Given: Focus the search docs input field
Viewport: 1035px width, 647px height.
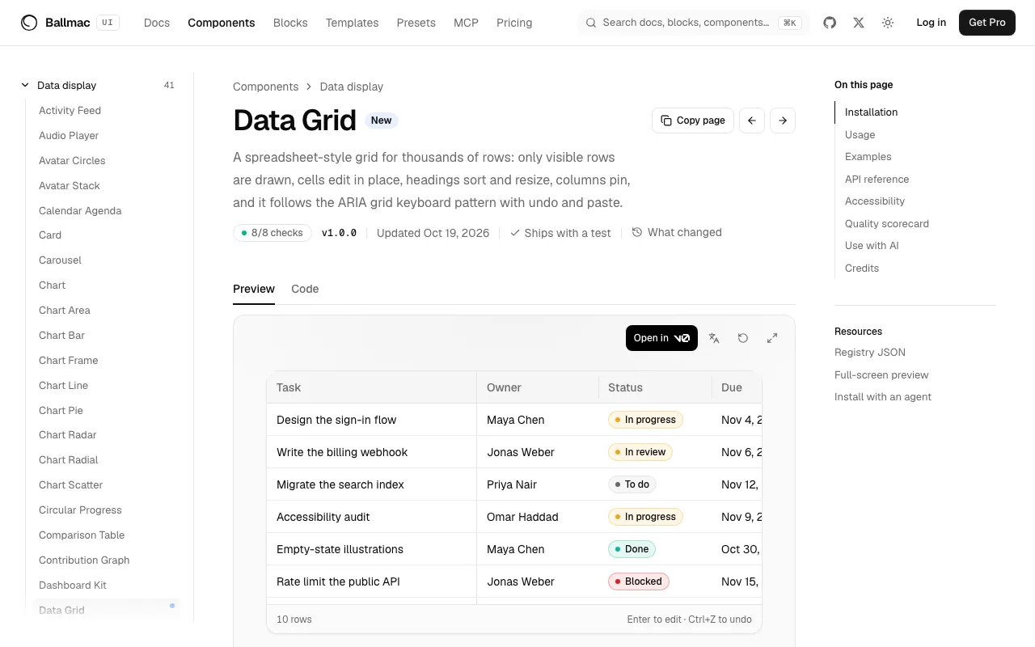Looking at the screenshot, I should 694,23.
